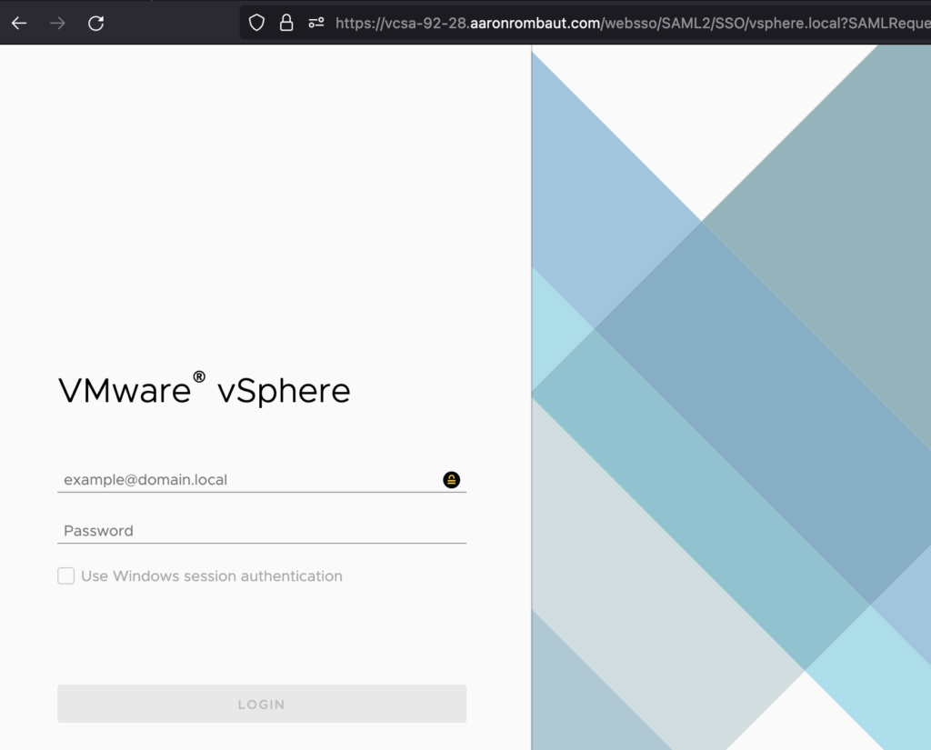Show site security via padlock icon

(x=286, y=23)
